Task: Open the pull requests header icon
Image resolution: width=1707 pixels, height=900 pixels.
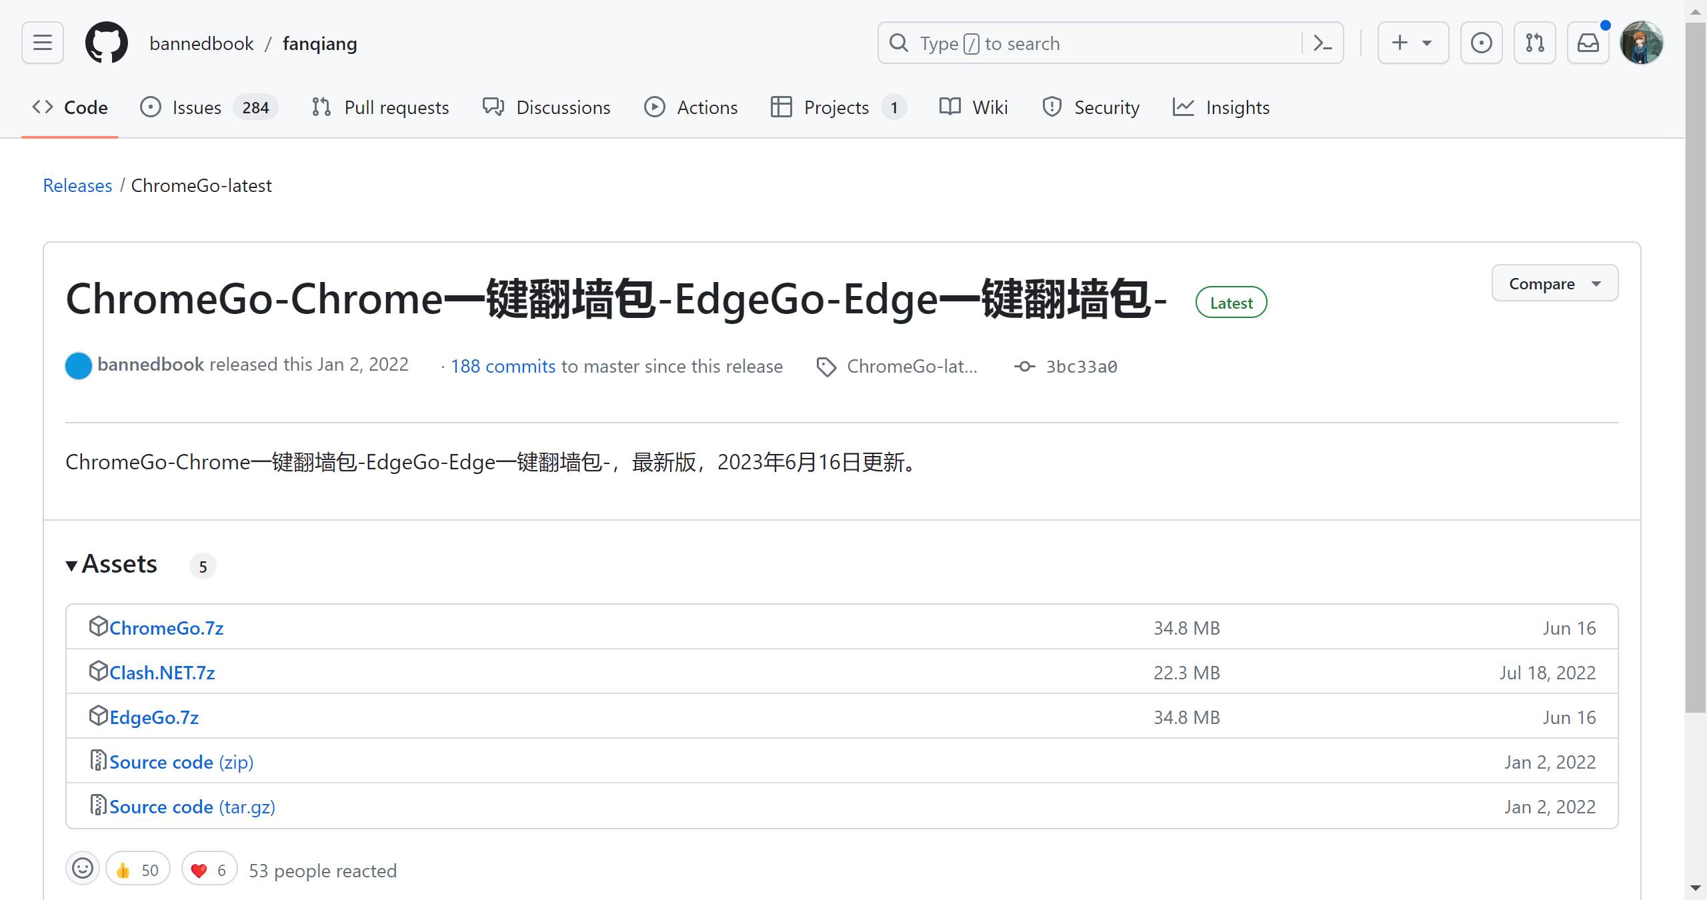Action: point(1534,43)
